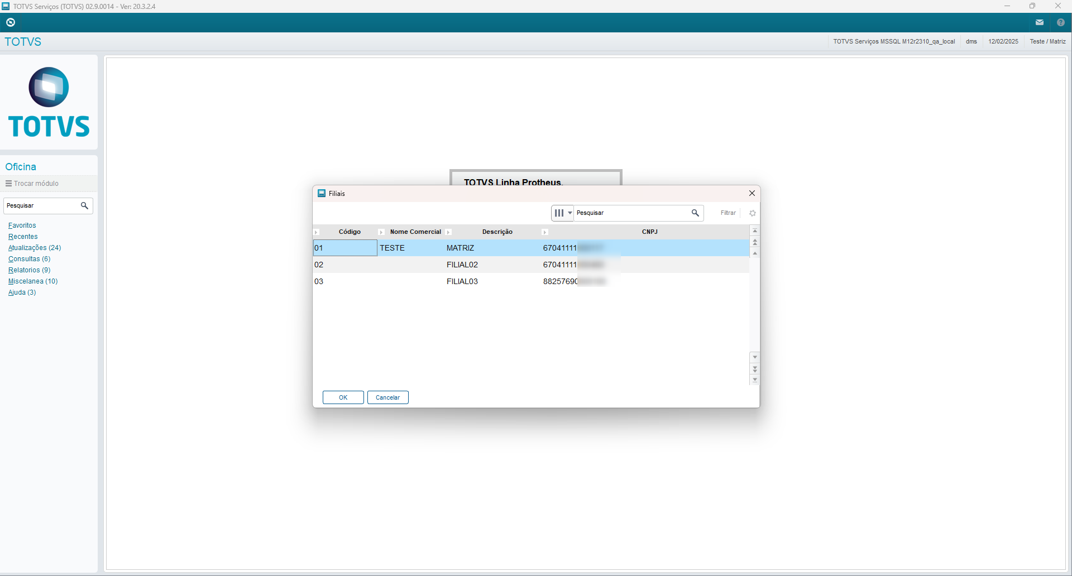Open the Filiais settings gear icon
The image size is (1072, 576).
click(753, 213)
